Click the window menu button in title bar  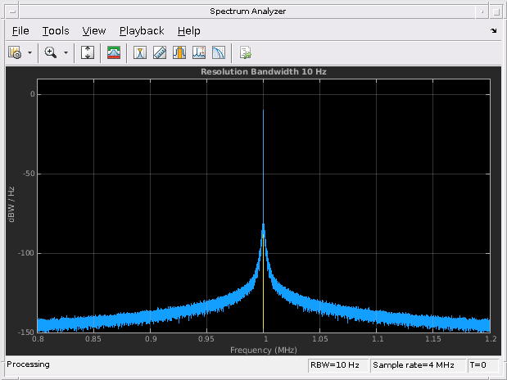click(12, 11)
